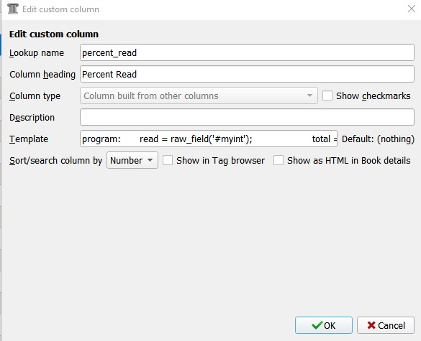Click the Description label
The height and width of the screenshot is (341, 421).
click(32, 117)
